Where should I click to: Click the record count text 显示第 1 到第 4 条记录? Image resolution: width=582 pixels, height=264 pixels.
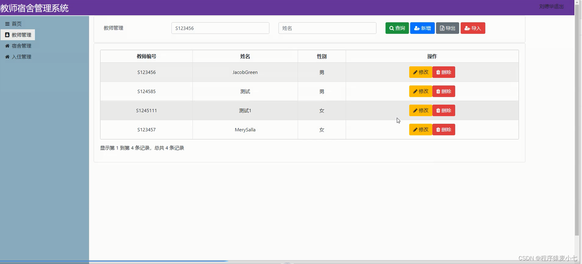click(142, 148)
